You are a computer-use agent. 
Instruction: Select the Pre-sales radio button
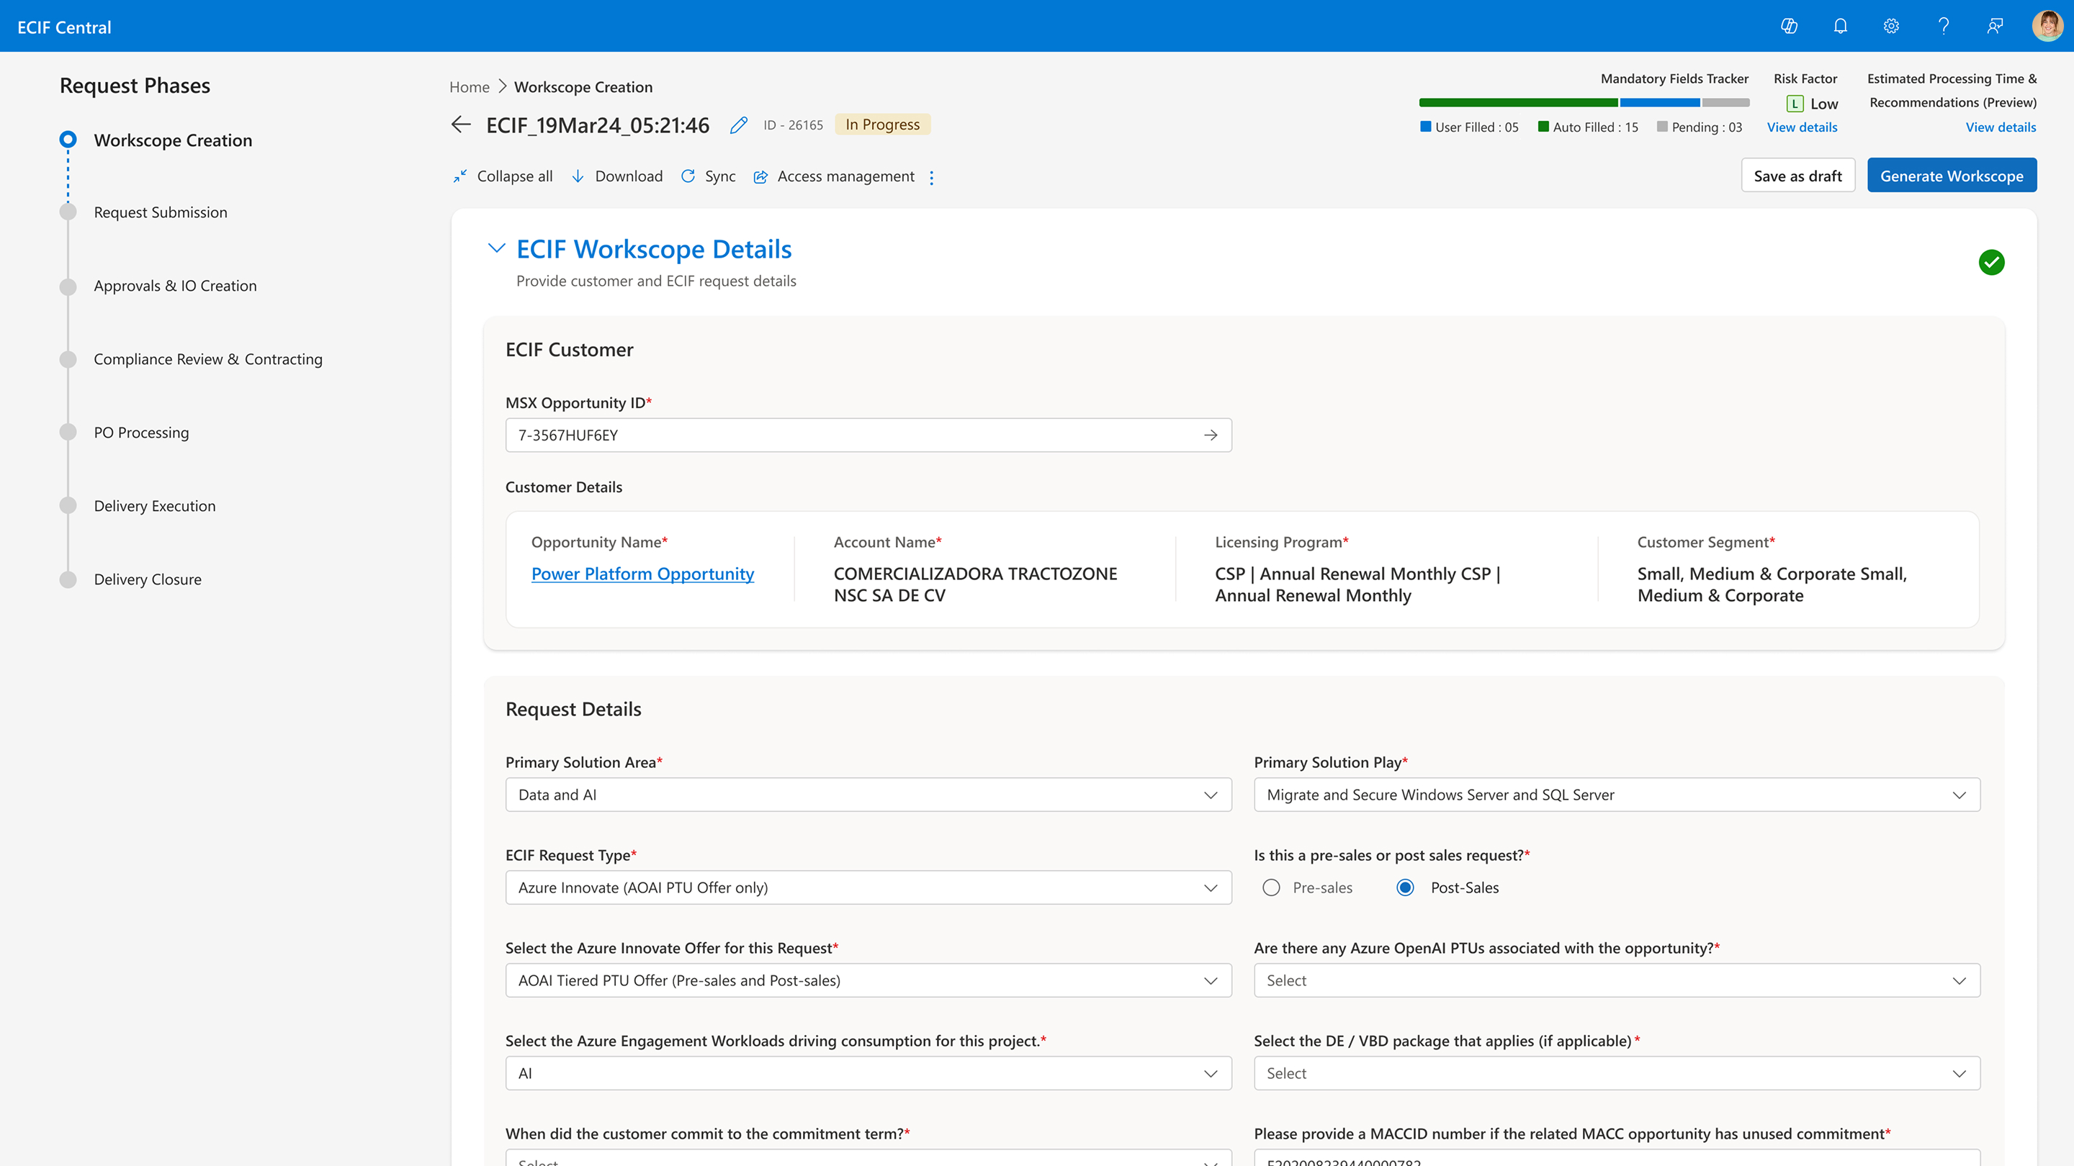1271,887
